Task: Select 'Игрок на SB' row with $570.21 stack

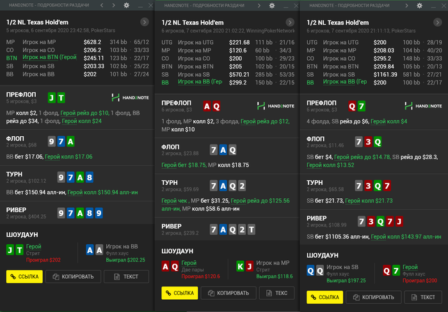Action: (228, 75)
